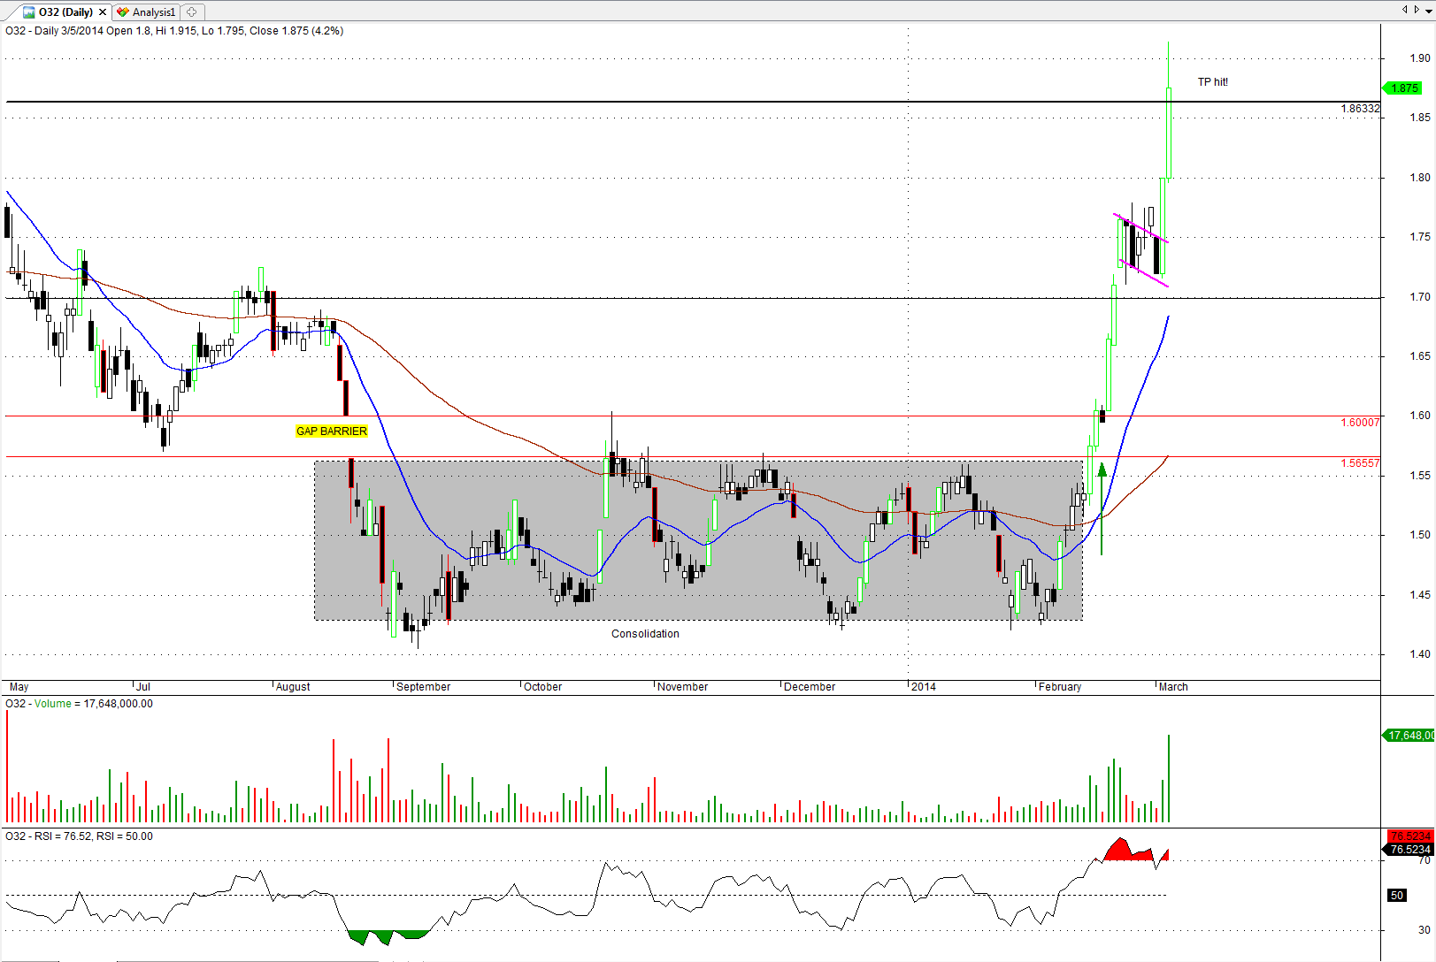
Task: Click the 1.56557 red line label
Action: pyautogui.click(x=1359, y=463)
